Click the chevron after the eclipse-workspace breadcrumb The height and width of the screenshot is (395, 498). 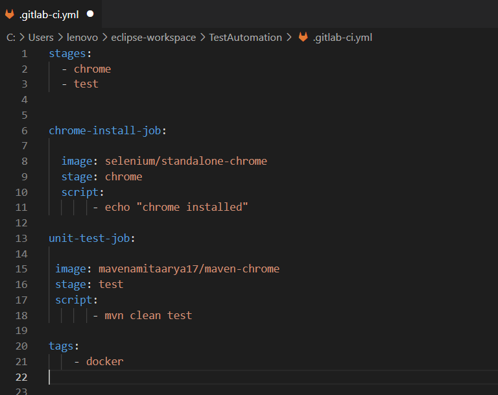coord(202,38)
